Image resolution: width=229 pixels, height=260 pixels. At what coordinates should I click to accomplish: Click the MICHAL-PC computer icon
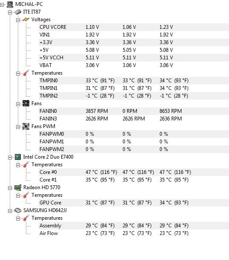tap(10, 4)
